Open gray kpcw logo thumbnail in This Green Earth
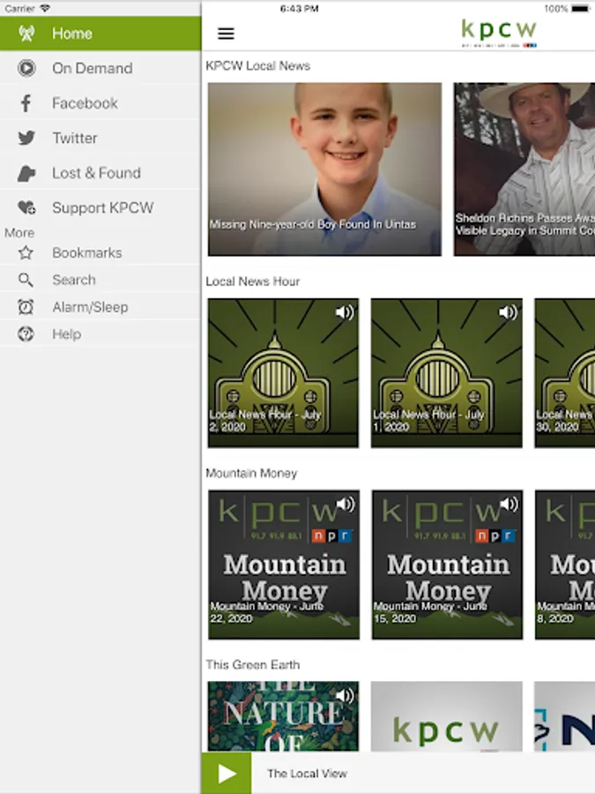The height and width of the screenshot is (794, 595). coord(447,716)
